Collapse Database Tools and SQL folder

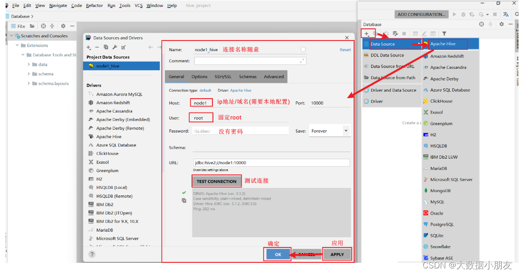23,55
